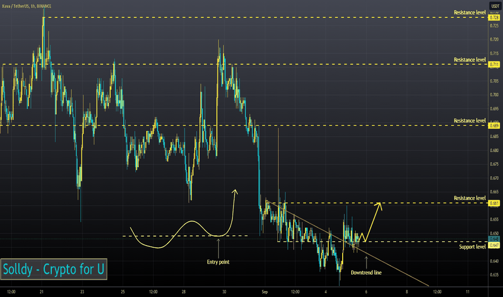Viewport: 503px width, 297px height.
Task: Click the 0.665 price axis label
Action: (x=494, y=192)
